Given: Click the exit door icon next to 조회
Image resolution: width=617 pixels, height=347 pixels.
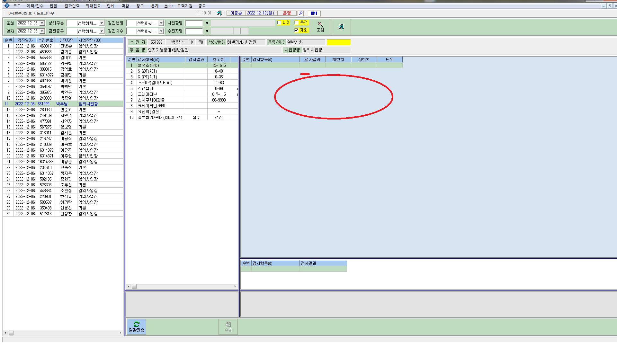Looking at the screenshot, I should (x=341, y=27).
